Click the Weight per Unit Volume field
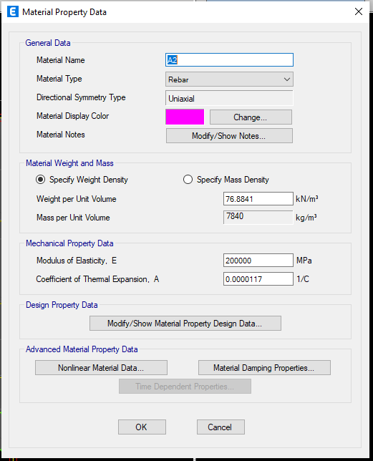373x461 pixels. coord(258,199)
